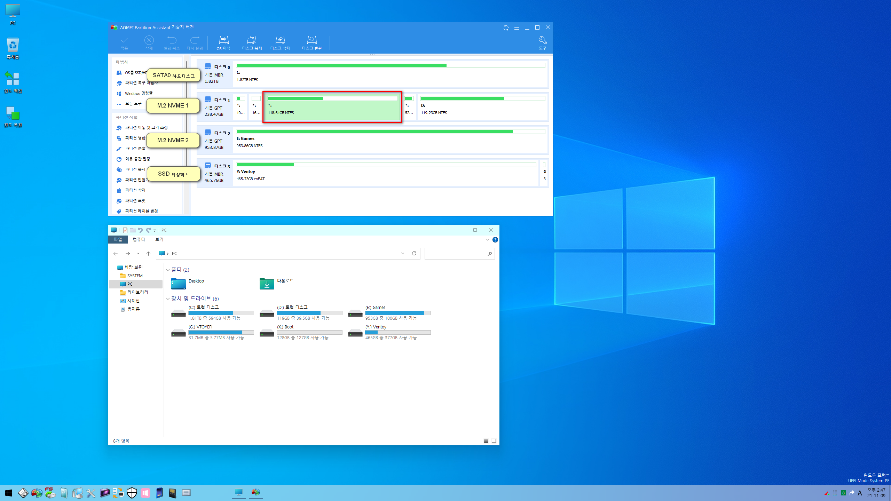Select the E: Games 953.86GB partition
The image size is (891, 501).
pos(391,140)
